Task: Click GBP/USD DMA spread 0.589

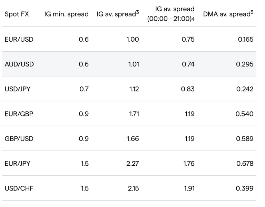Action: [x=245, y=139]
